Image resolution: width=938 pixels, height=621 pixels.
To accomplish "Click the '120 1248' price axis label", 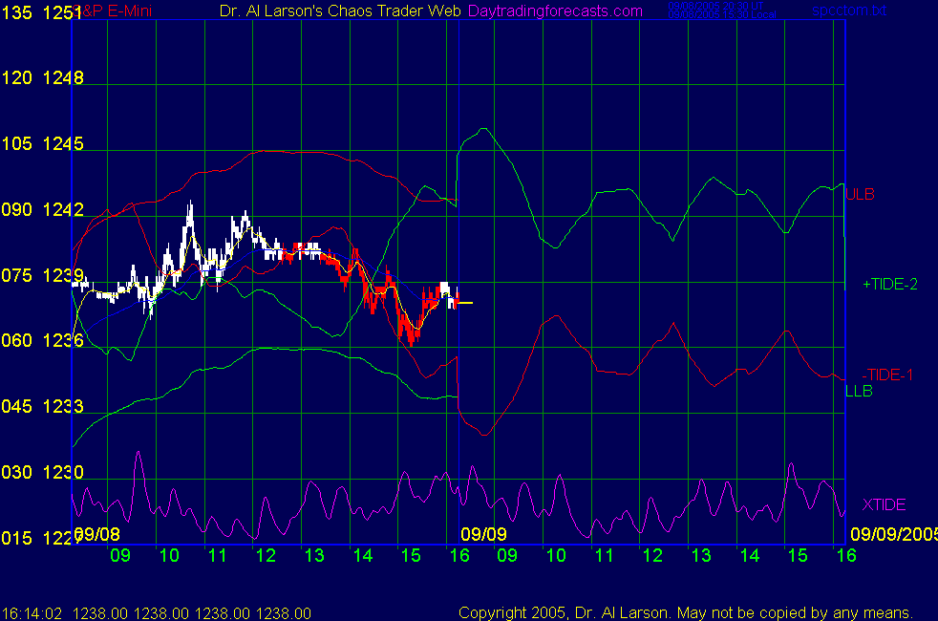I will (x=42, y=77).
